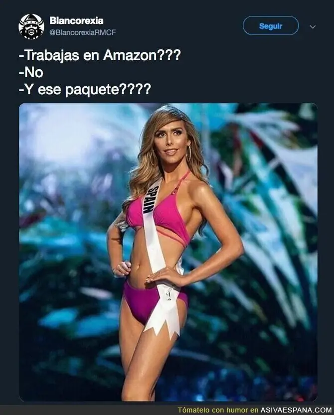Click the Seguir follow button
334x415 pixels.
[271, 26]
